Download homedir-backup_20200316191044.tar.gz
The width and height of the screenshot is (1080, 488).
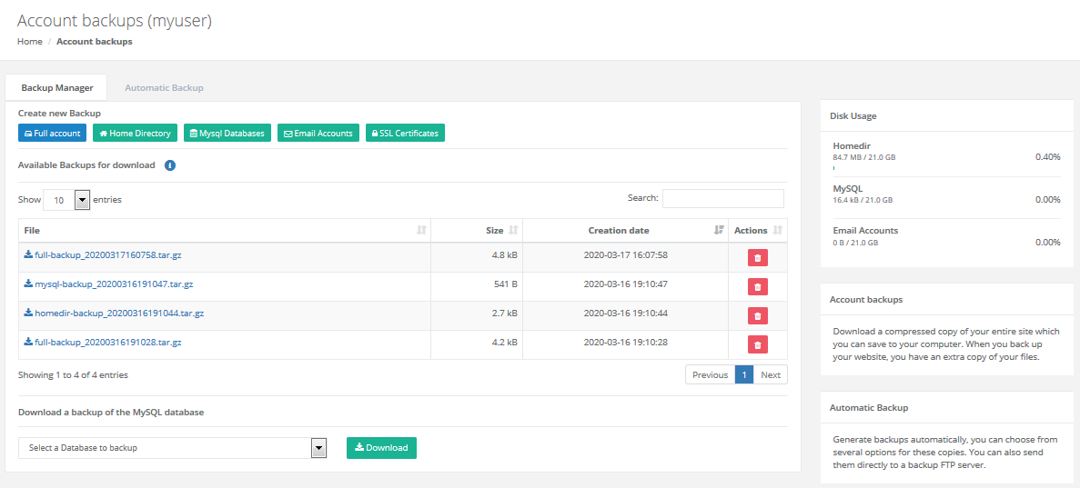[114, 313]
